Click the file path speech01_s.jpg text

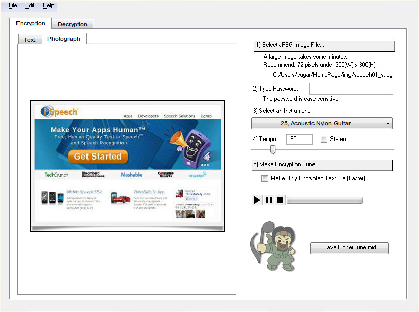pos(333,75)
